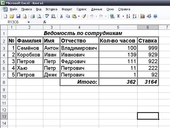Select the cell containing Федрович
Screen dimensions: 170x128
point(79,61)
